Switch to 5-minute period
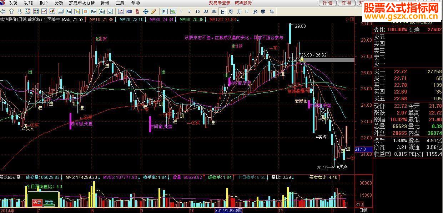Image resolution: width=443 pixels, height=213 pixels. click(189, 12)
